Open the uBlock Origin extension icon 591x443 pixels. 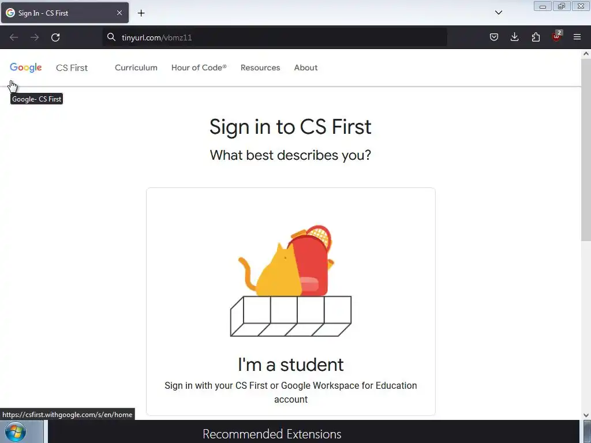556,36
